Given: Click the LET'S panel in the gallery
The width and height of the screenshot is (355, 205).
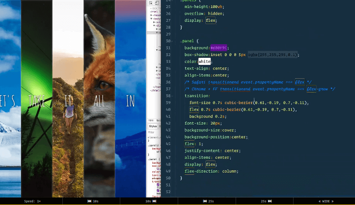Looking at the screenshot, I should [10, 99].
